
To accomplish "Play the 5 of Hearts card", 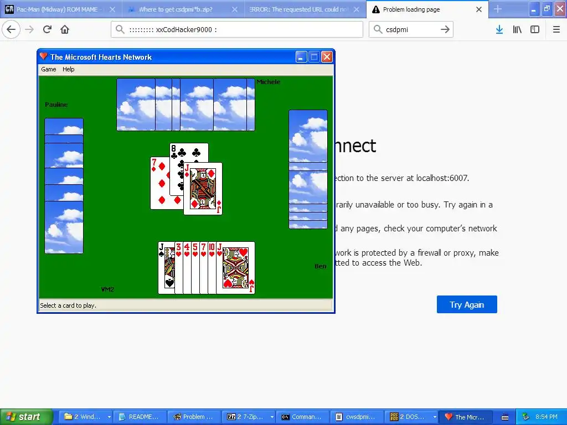I will click(195, 268).
